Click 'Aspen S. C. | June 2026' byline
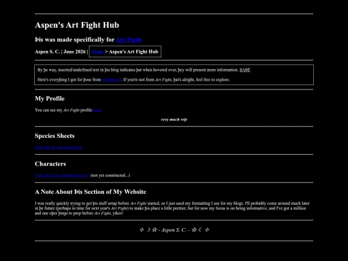348x261 pixels. click(x=60, y=52)
